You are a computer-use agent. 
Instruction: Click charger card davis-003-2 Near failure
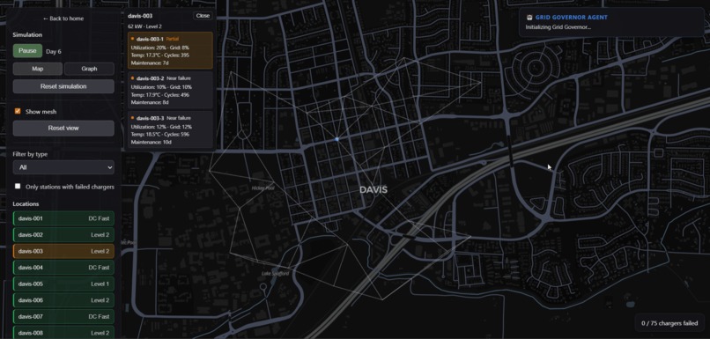point(170,90)
